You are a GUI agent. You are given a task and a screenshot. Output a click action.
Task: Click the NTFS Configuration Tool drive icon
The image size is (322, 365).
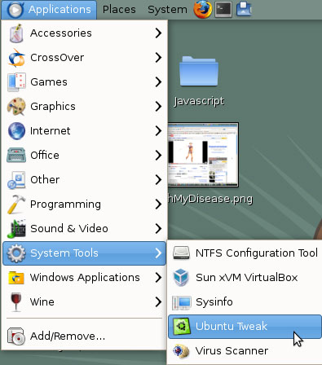coord(181,253)
